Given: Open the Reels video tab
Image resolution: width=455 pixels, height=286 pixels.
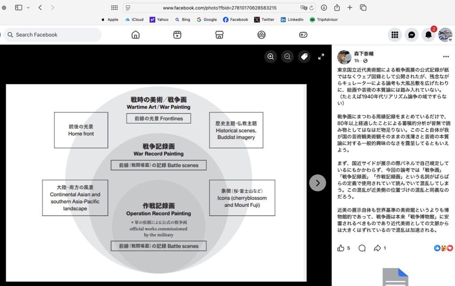Looking at the screenshot, I should coord(177,35).
